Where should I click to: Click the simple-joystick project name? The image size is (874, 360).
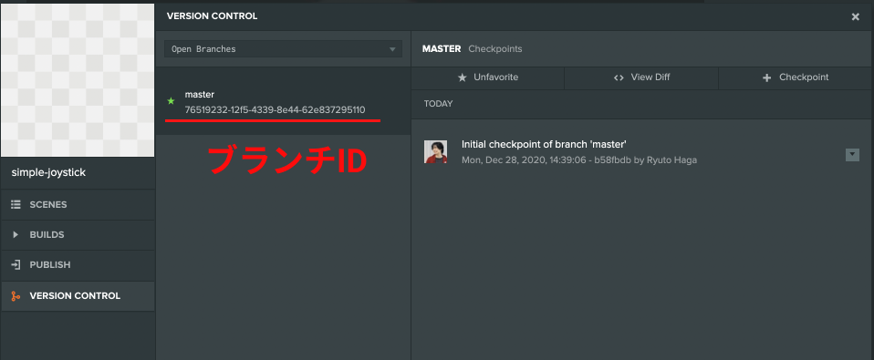tap(48, 173)
